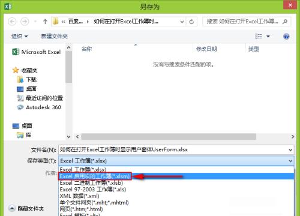Choose XML 数据(*.xml) option
This screenshot has height=216, width=300.
pyautogui.click(x=176, y=196)
